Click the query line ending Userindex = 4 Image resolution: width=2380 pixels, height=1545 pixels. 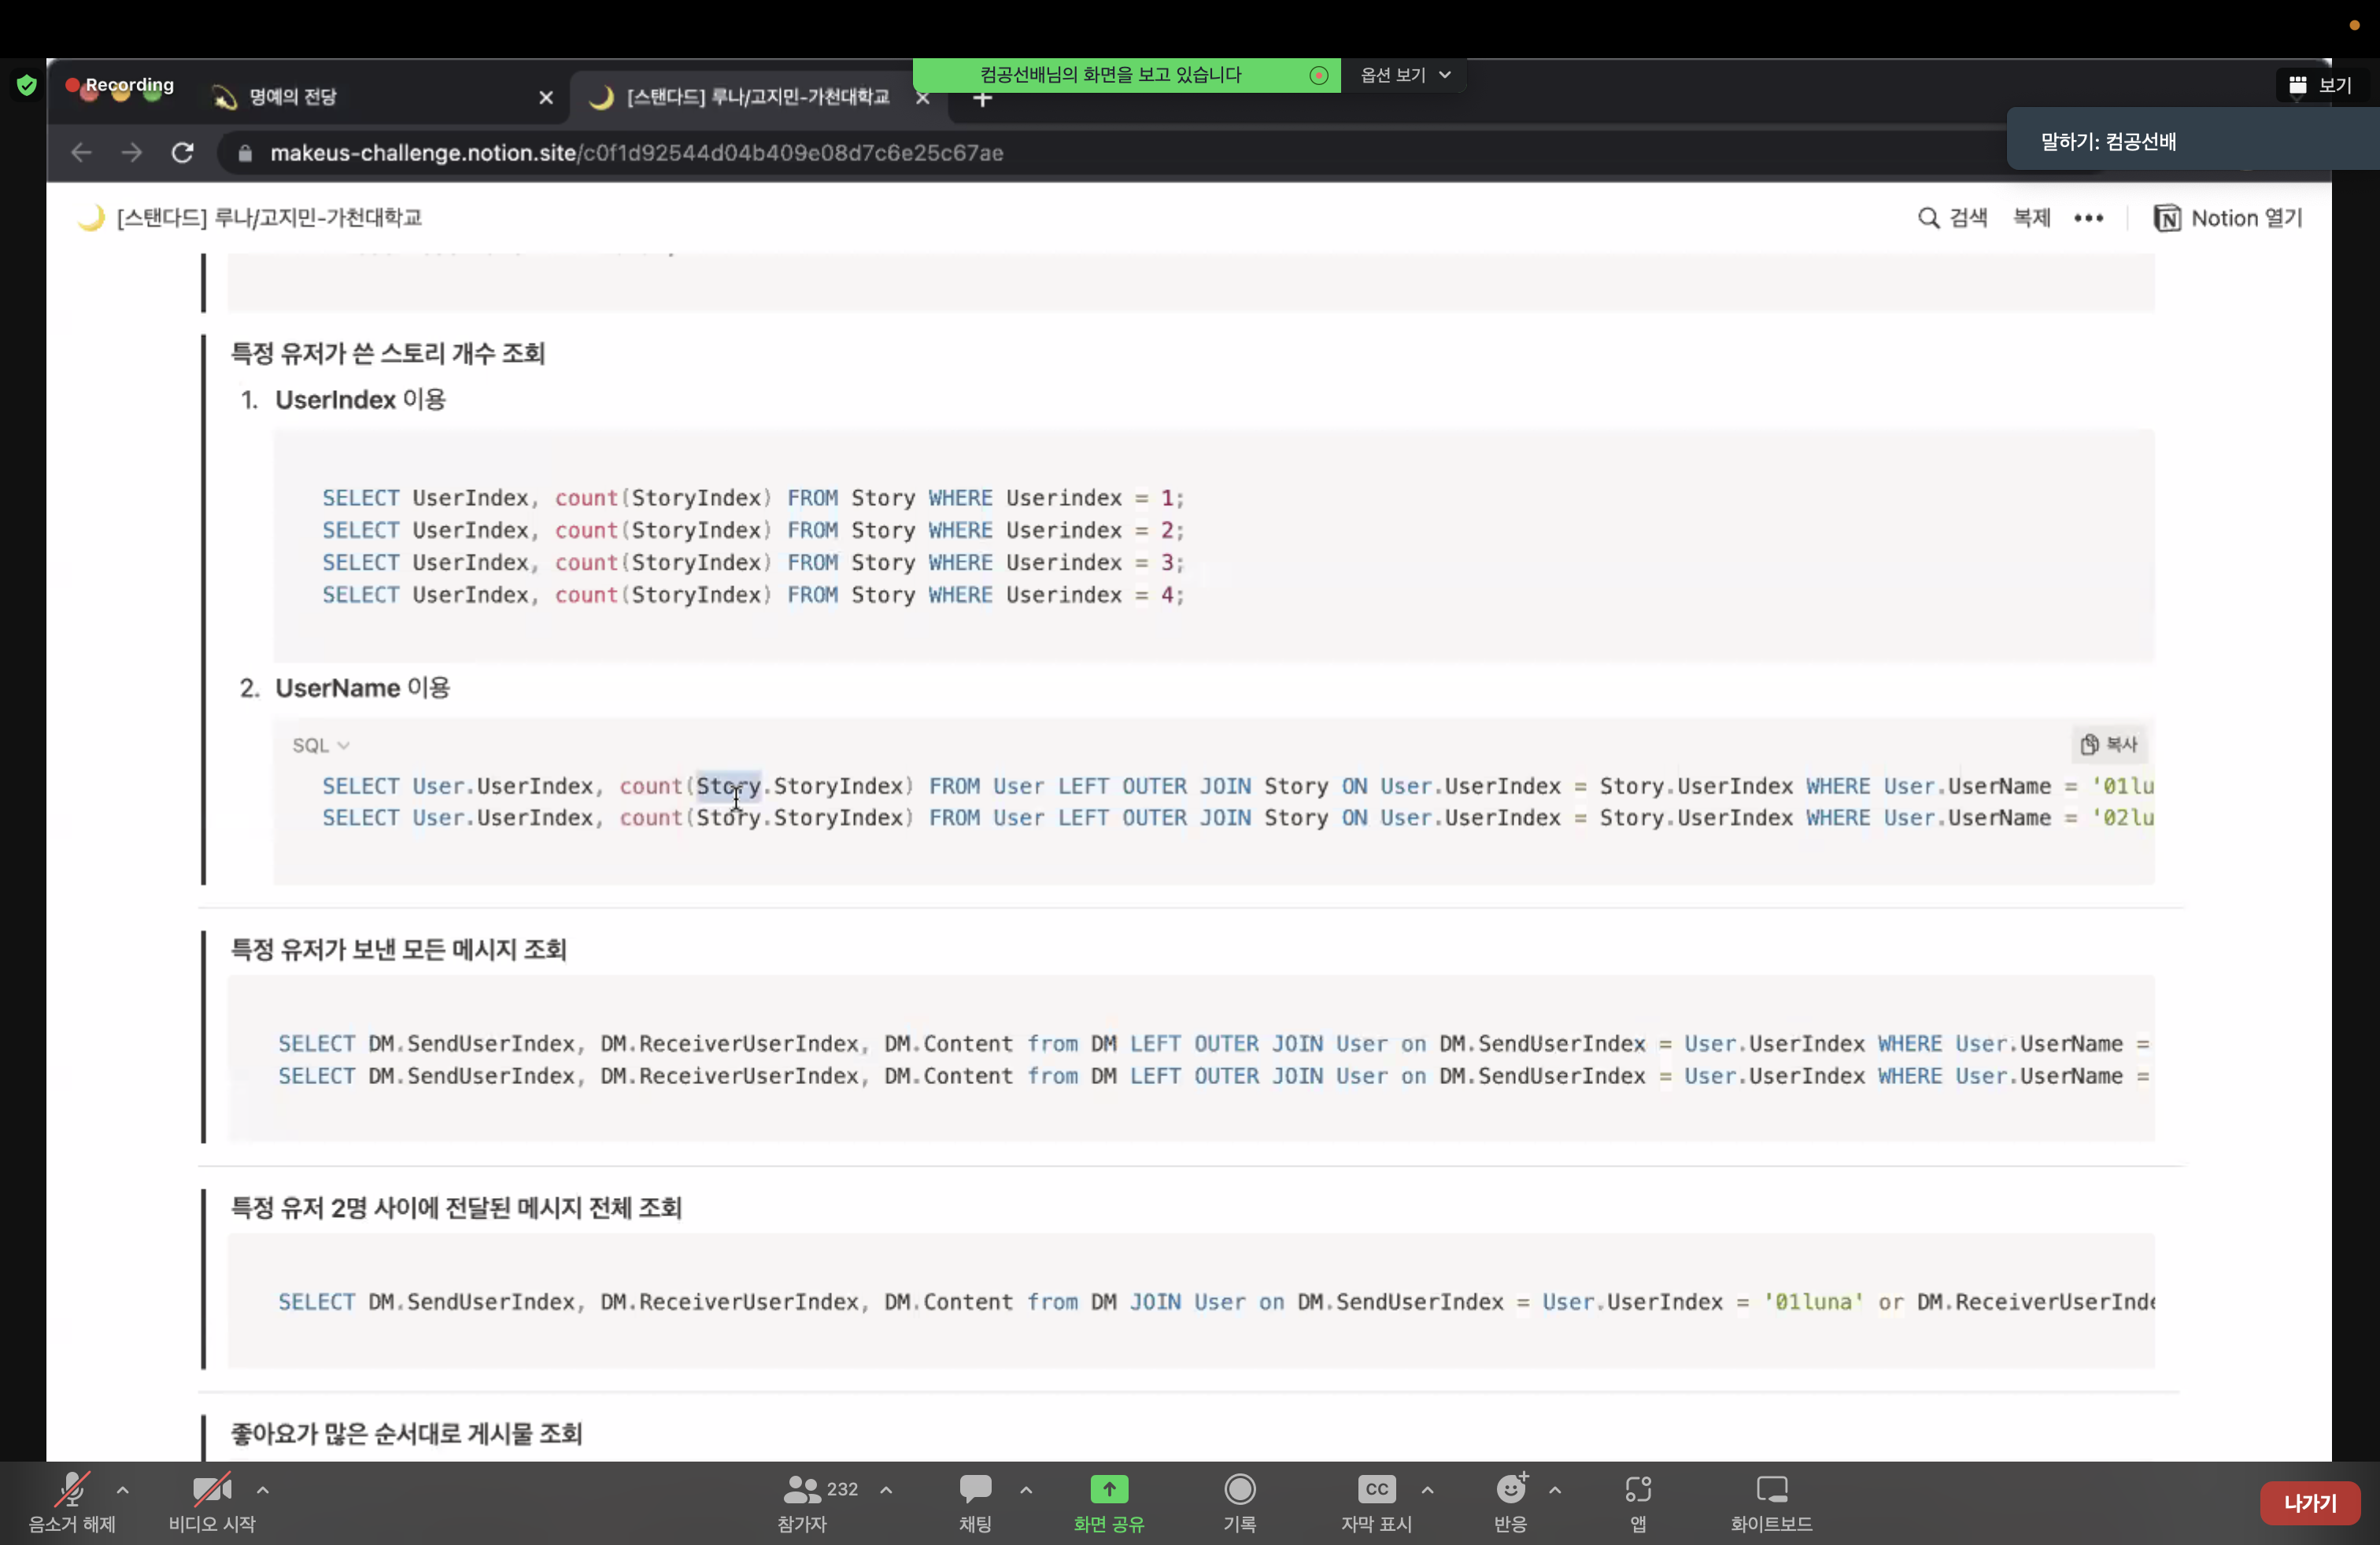point(753,594)
